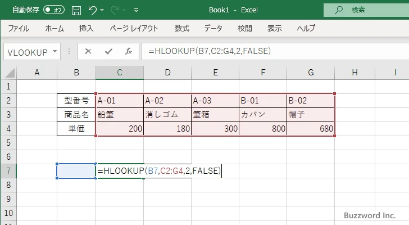Switch to the 表示 tab
Screen dimensions: 409x225
click(274, 28)
